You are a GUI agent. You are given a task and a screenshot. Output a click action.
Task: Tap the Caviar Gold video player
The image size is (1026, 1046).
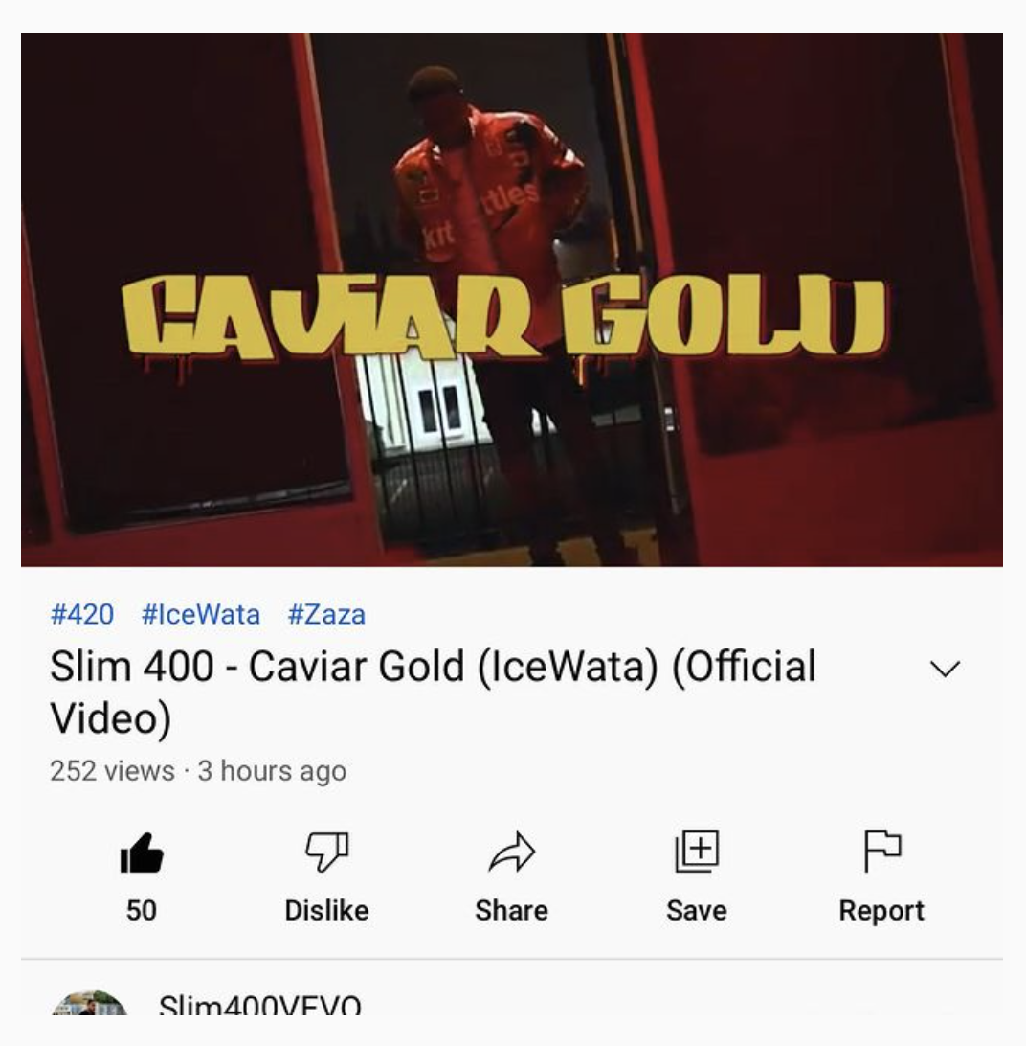(512, 300)
